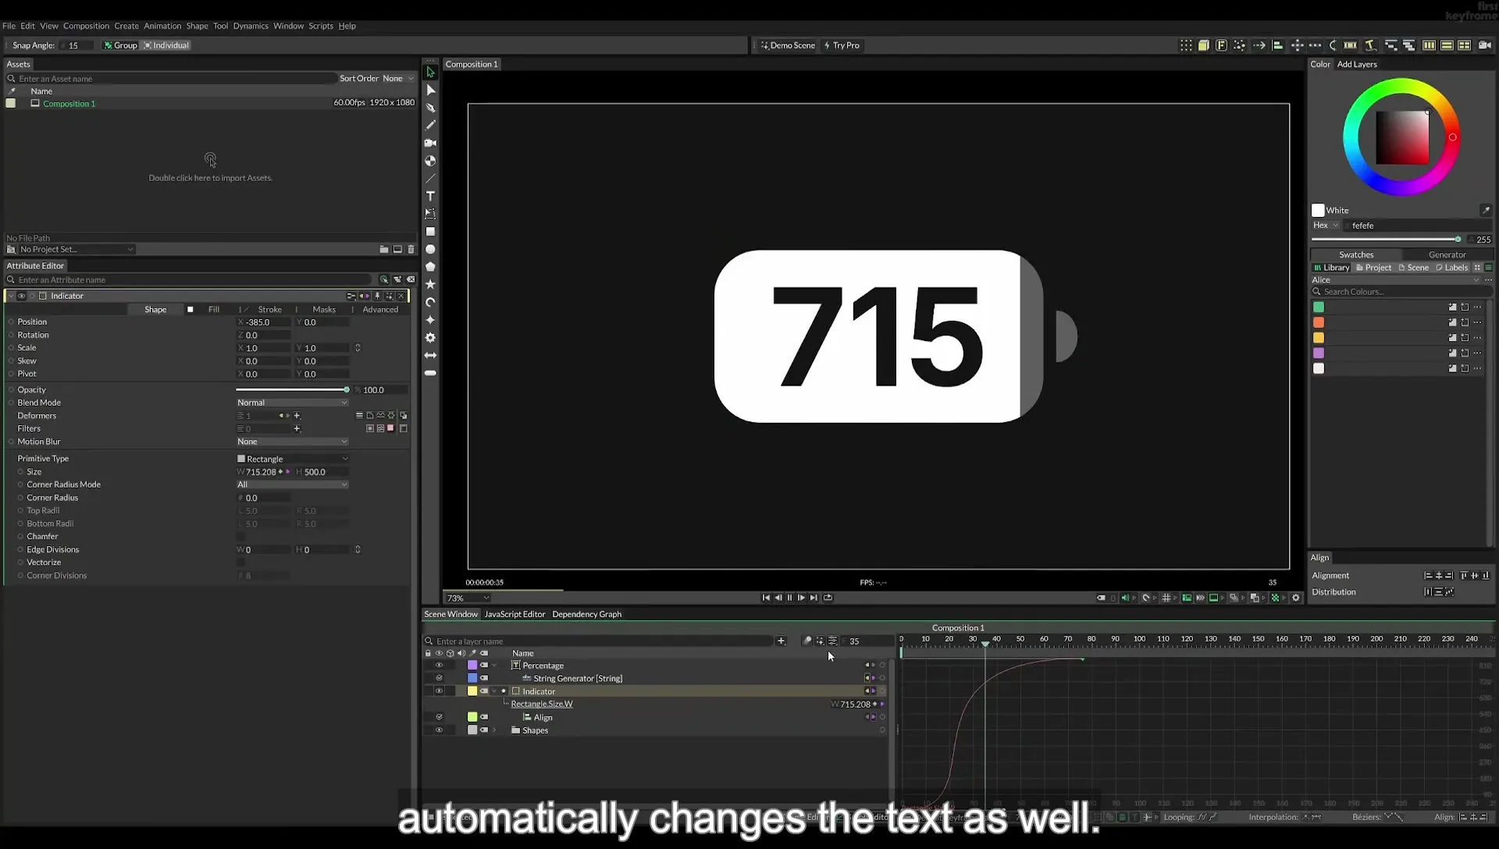Open render settings gear below viewport

[x=1296, y=598]
